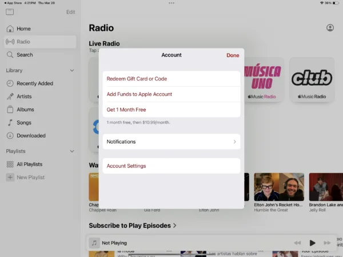Tap the Not Playing mini player title
Screen dimensions: 343x257
[x=114, y=243]
